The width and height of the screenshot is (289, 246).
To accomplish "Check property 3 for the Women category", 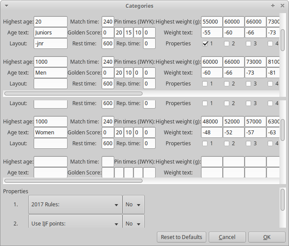I will 248,143.
